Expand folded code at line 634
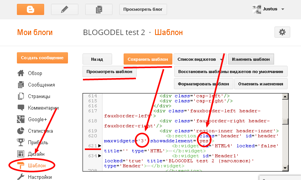Image resolution: width=301 pixels, height=180 pixels. (100, 156)
